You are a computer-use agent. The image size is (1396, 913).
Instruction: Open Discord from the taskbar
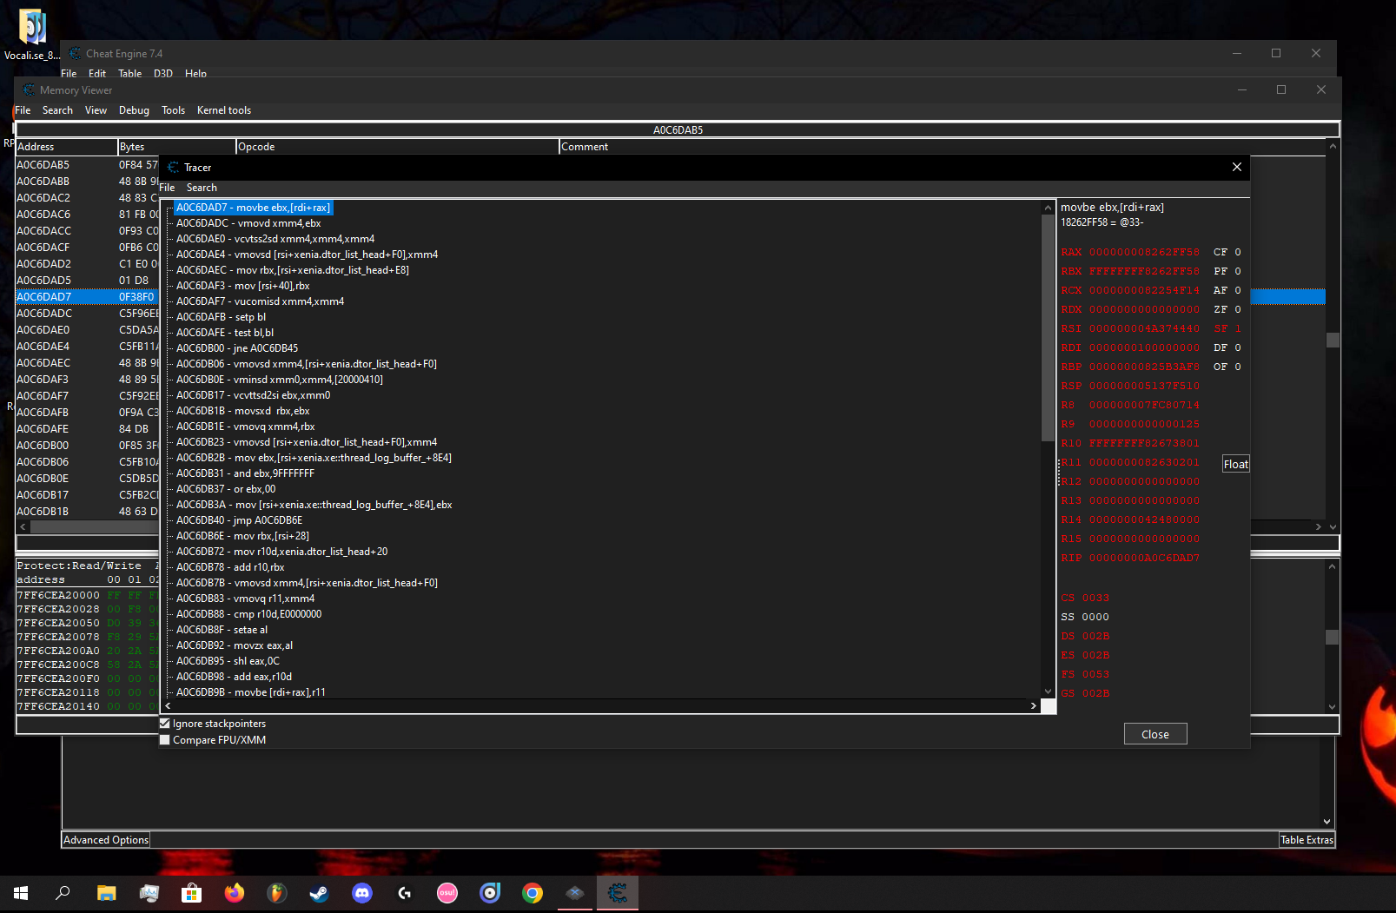click(361, 892)
